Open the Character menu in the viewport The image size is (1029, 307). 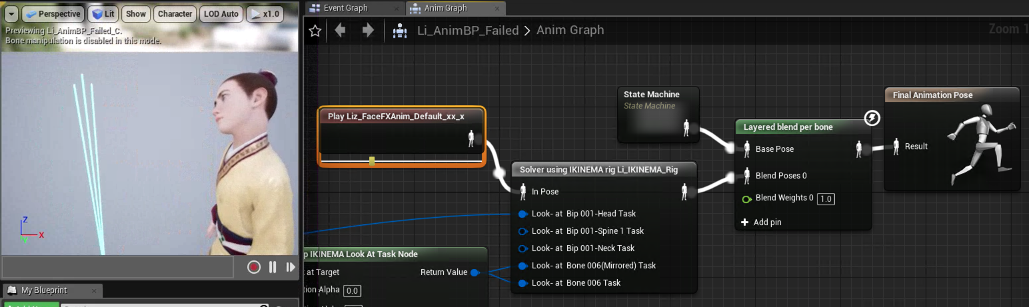[175, 14]
